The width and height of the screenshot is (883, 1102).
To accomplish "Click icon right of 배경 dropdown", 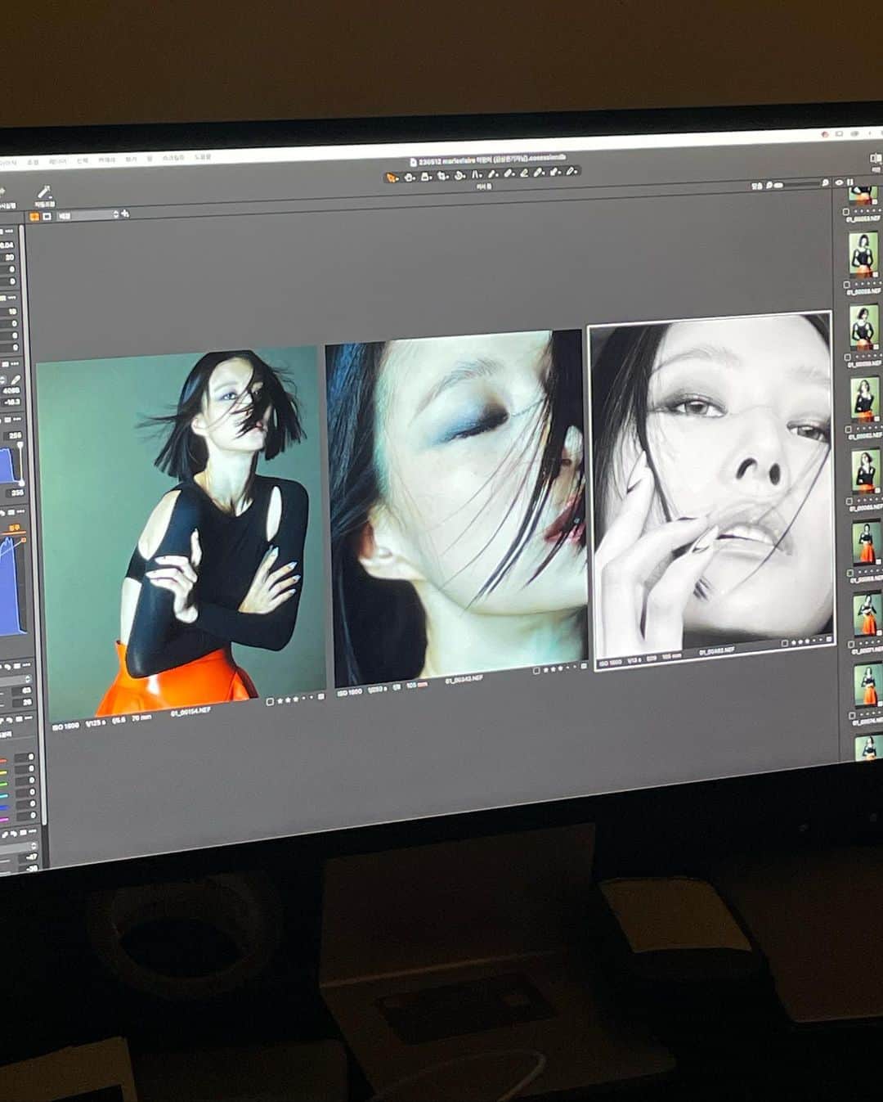I will pos(125,214).
